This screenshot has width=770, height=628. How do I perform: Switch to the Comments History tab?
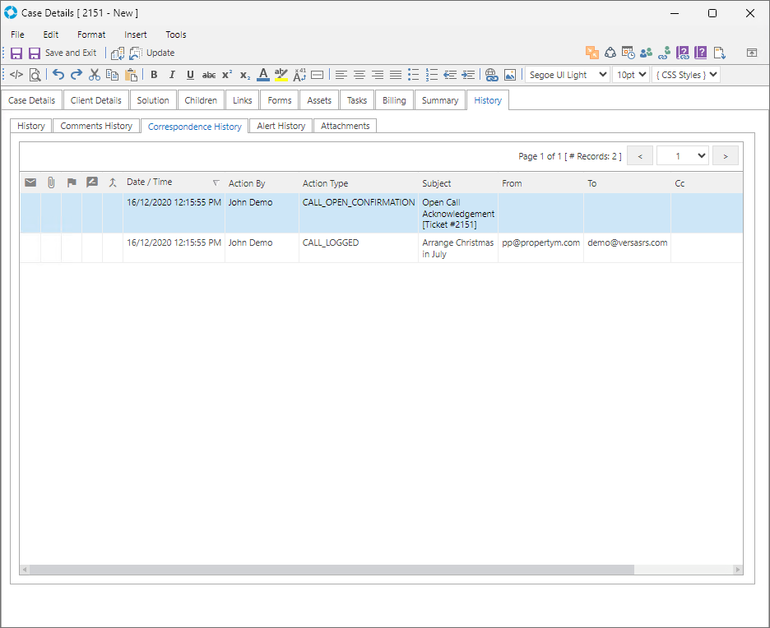click(96, 126)
